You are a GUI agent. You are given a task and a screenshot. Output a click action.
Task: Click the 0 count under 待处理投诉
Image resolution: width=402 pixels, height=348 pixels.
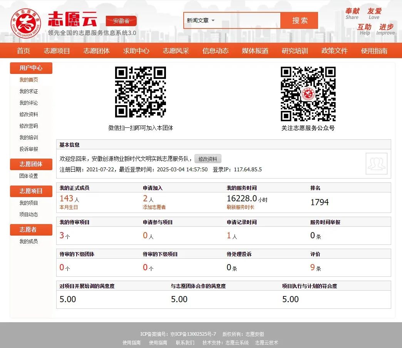[x=229, y=267]
